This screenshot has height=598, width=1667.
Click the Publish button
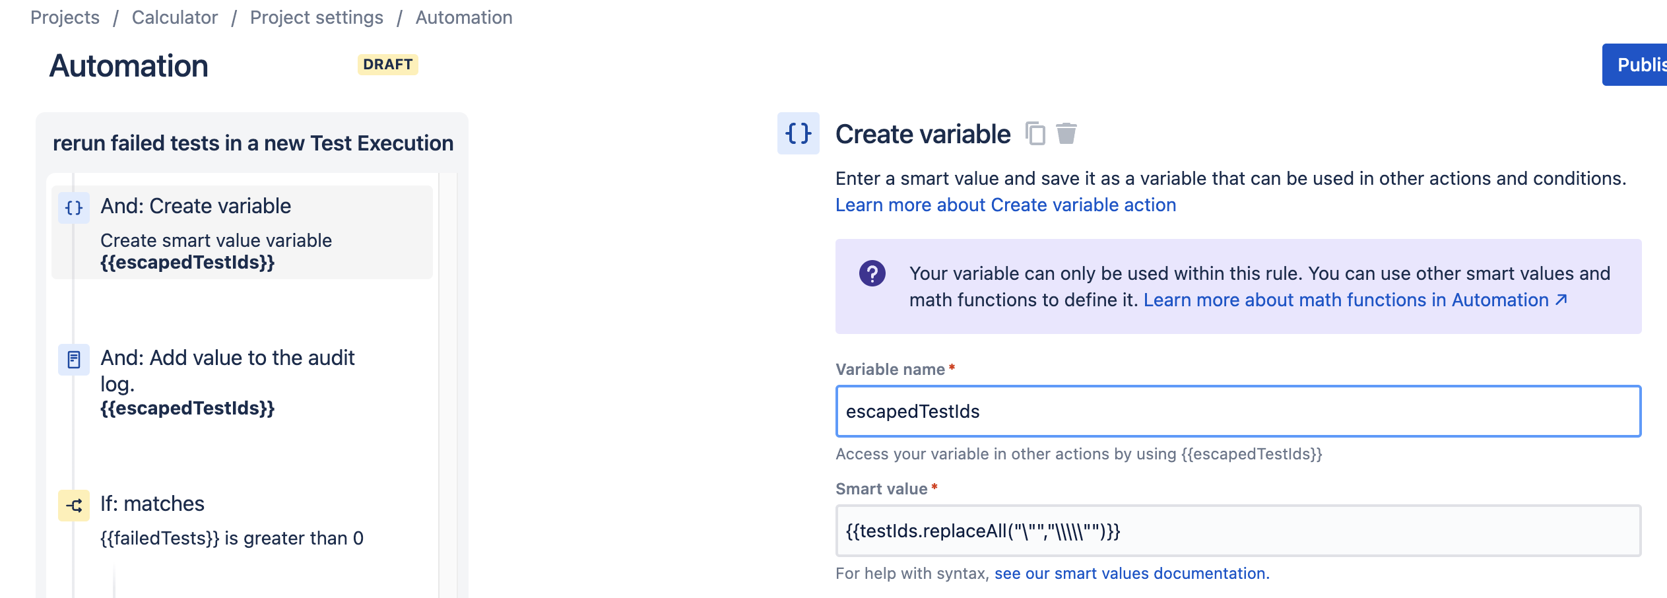click(x=1635, y=65)
